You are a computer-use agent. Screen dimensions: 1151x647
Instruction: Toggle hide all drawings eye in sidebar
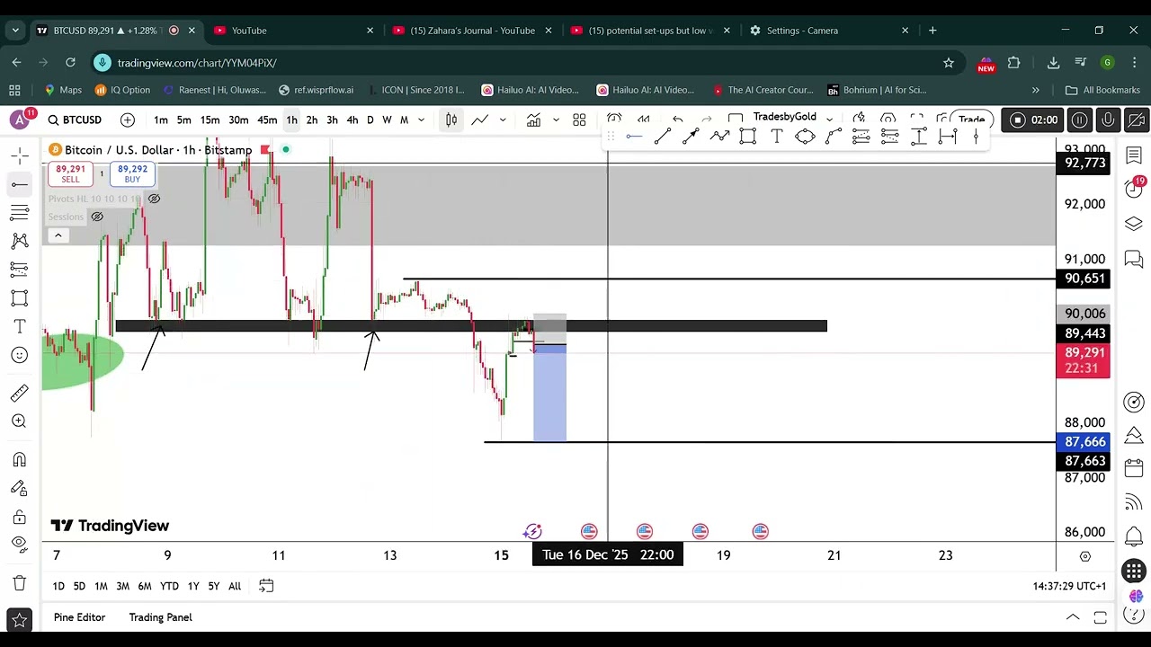(19, 544)
